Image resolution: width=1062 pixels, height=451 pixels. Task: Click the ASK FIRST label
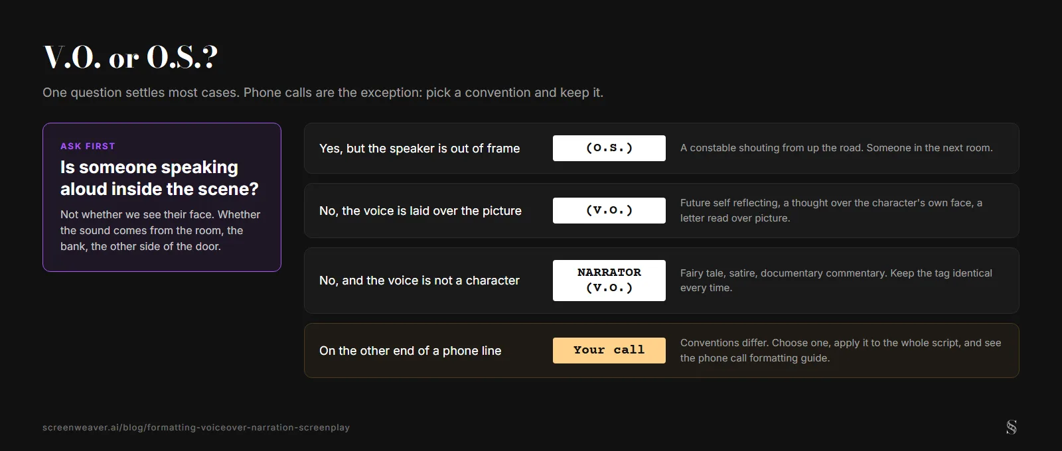click(88, 146)
